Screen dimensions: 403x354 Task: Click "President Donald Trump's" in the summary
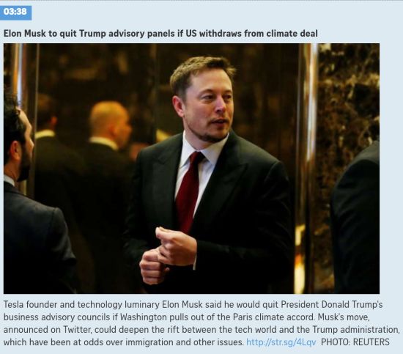tap(332, 304)
